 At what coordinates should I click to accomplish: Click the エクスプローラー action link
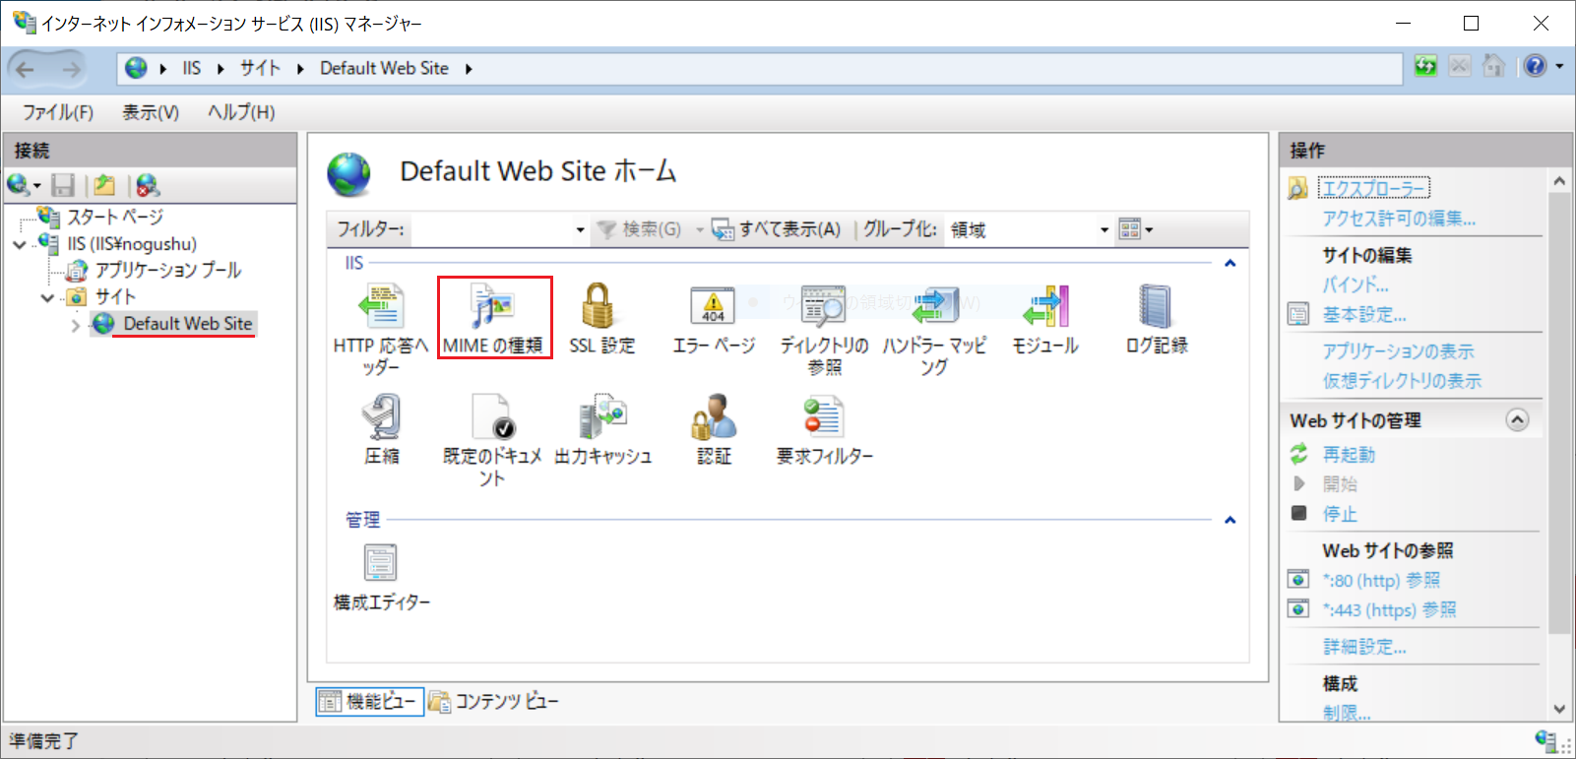(1373, 188)
